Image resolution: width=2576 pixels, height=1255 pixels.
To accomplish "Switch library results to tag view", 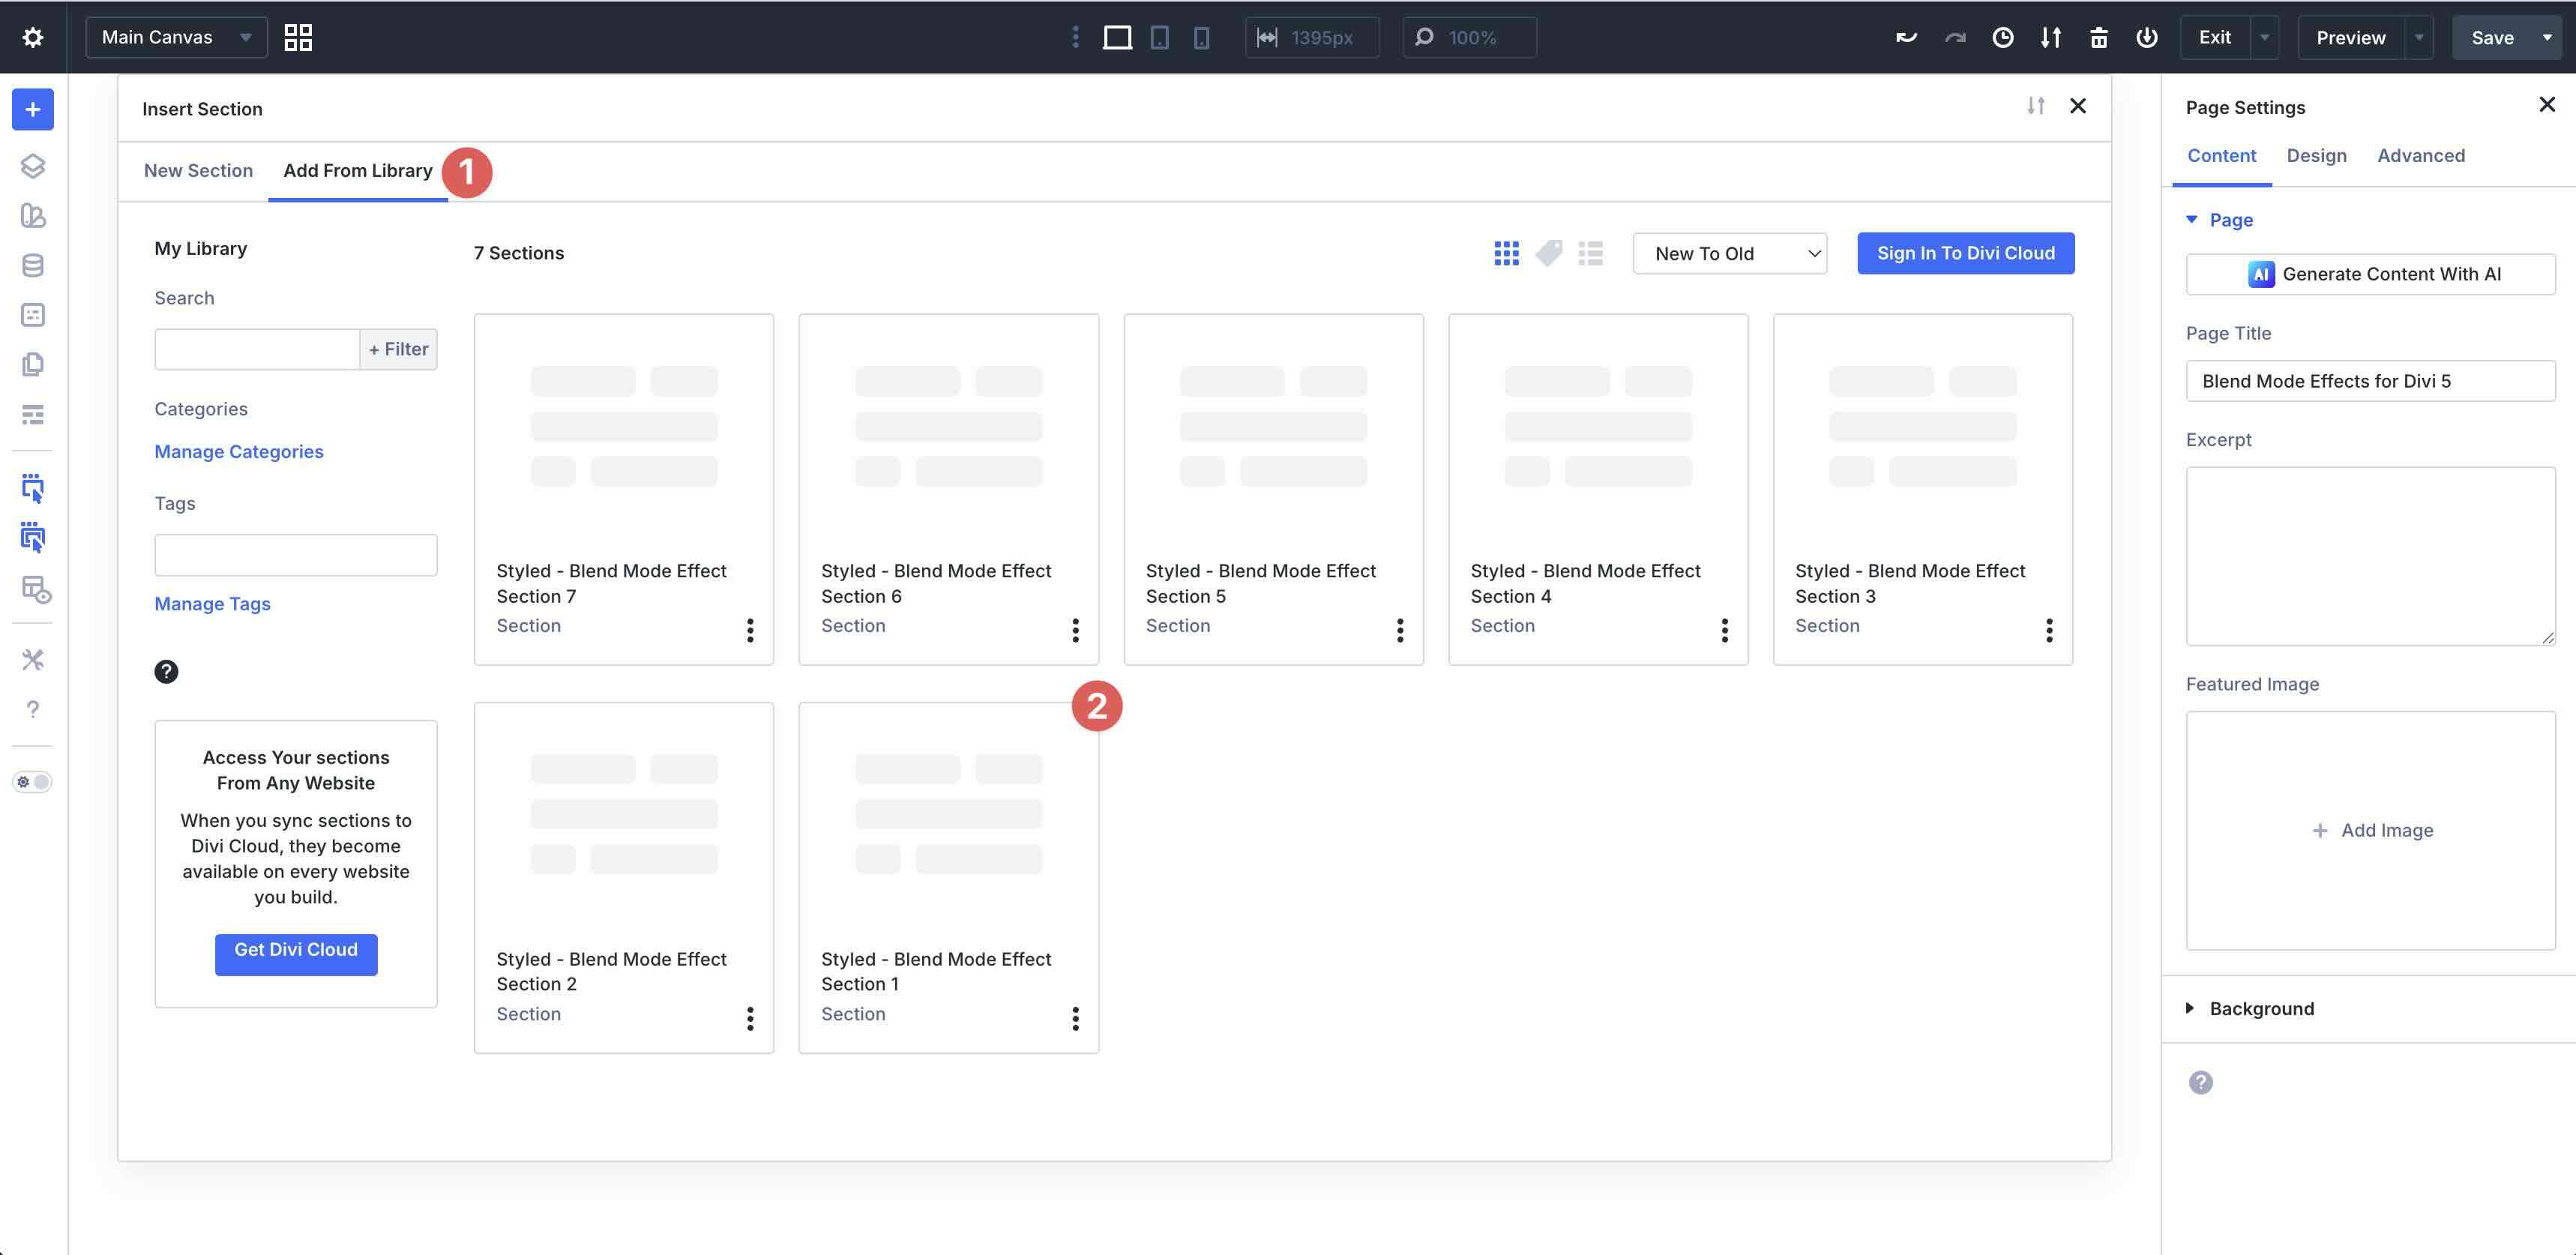I will (x=1549, y=253).
